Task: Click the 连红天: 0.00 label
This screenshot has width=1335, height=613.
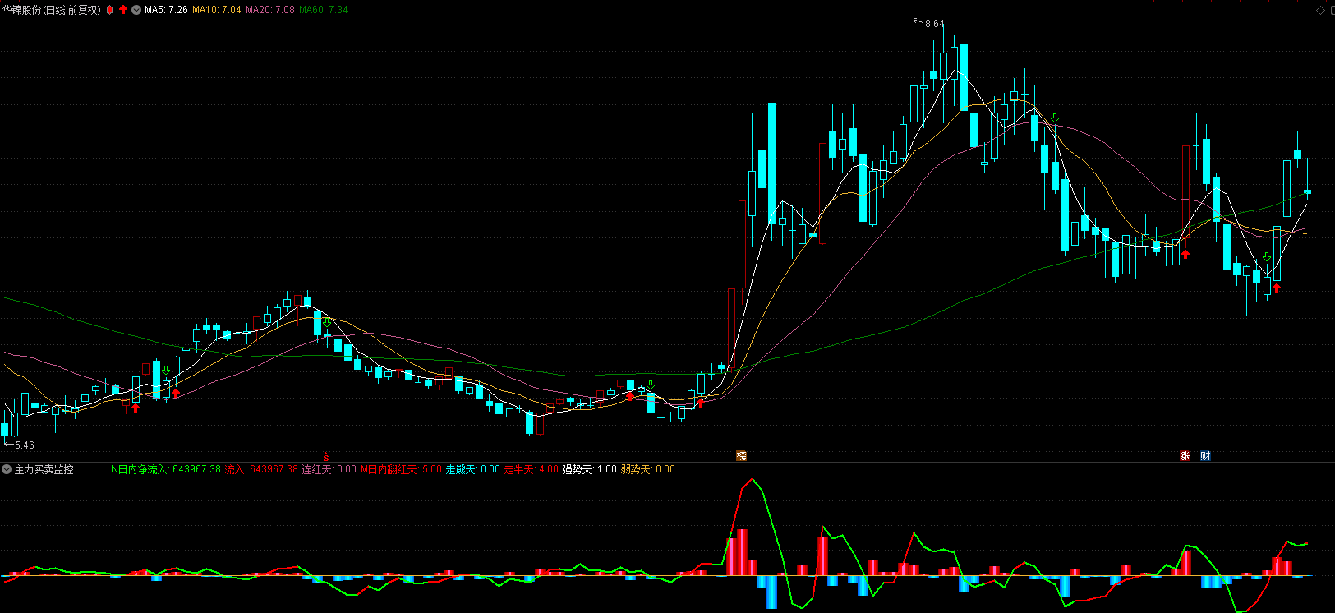Action: (x=329, y=469)
